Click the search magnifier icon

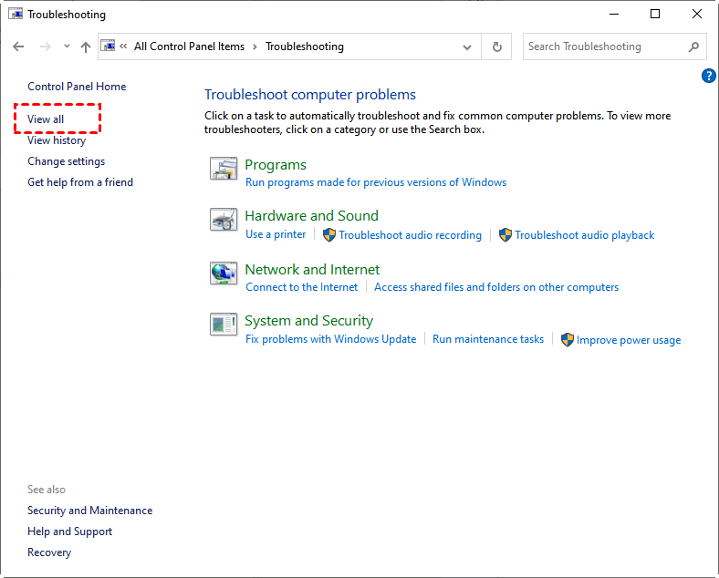[x=693, y=46]
